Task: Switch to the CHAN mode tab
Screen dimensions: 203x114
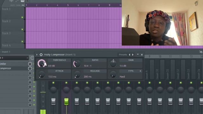Action: (x=18, y=5)
